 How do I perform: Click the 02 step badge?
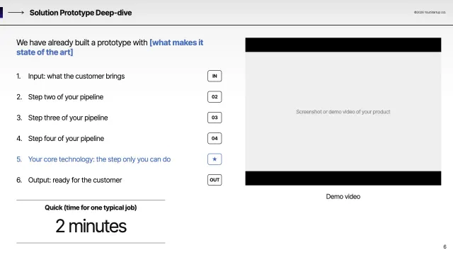click(x=214, y=97)
